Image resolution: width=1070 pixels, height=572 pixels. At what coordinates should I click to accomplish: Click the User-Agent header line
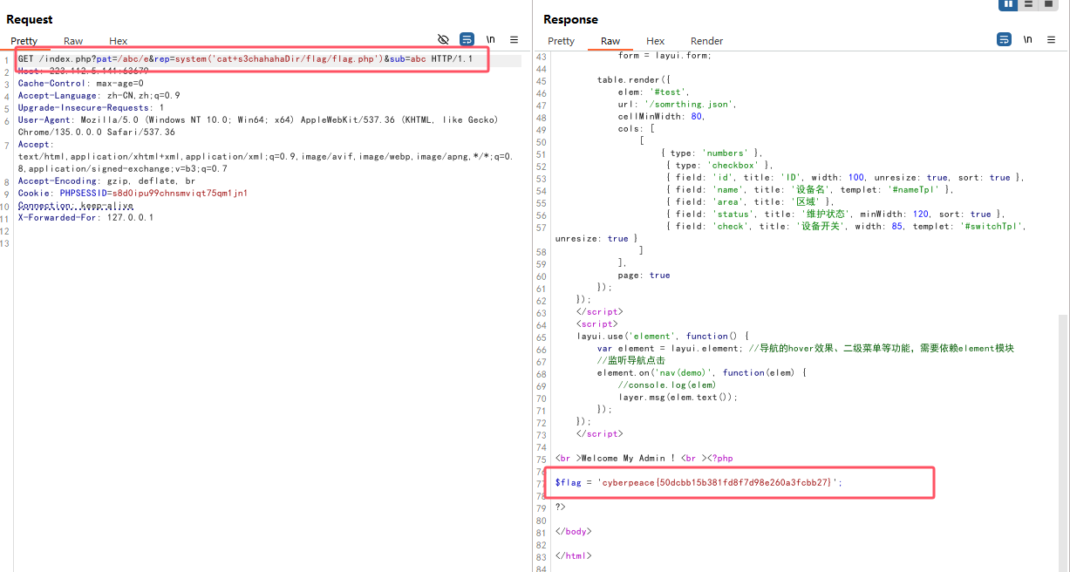tap(258, 126)
